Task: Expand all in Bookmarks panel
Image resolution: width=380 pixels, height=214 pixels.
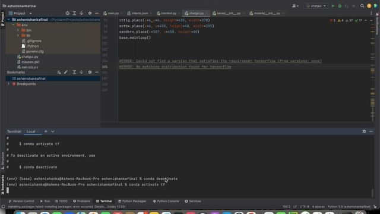Action: pos(74,73)
